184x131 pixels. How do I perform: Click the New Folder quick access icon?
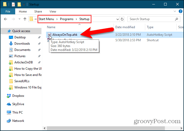coord(19,4)
